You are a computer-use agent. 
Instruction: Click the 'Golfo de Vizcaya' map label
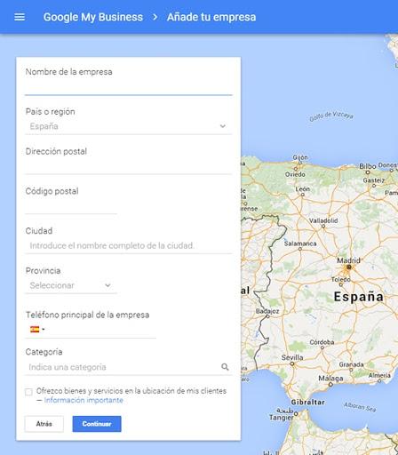(331, 116)
